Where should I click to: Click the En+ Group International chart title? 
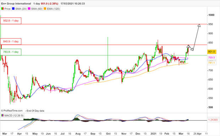(x=16, y=4)
